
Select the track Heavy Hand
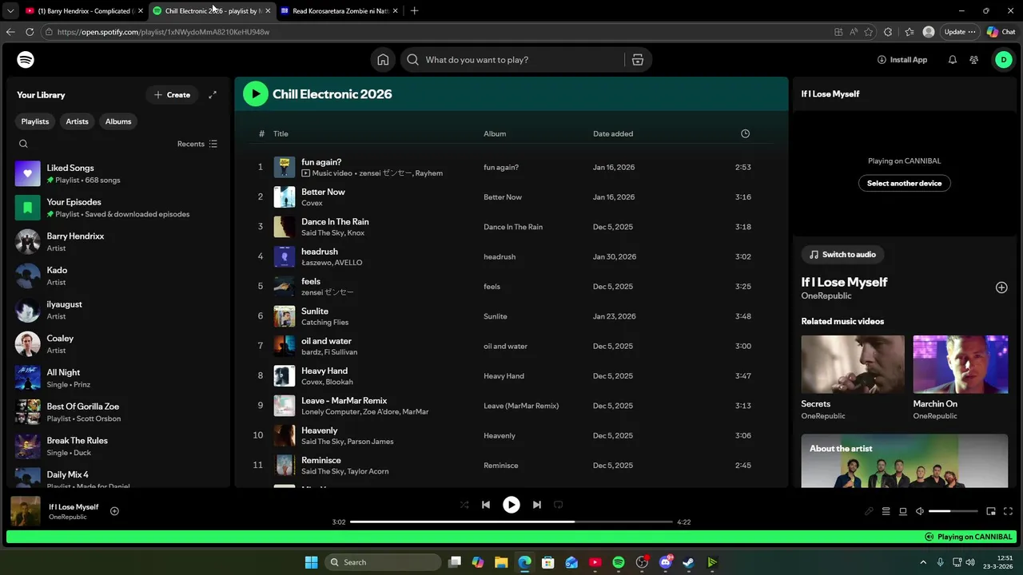[x=511, y=376]
